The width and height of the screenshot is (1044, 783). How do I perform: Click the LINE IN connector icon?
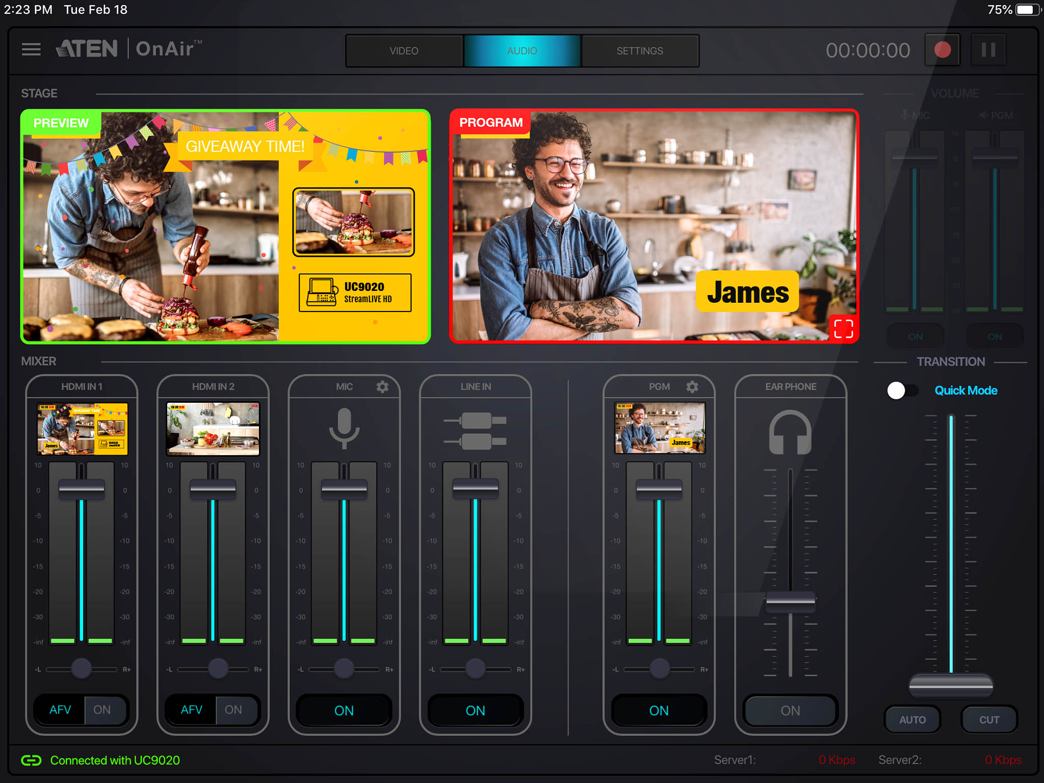click(x=475, y=431)
